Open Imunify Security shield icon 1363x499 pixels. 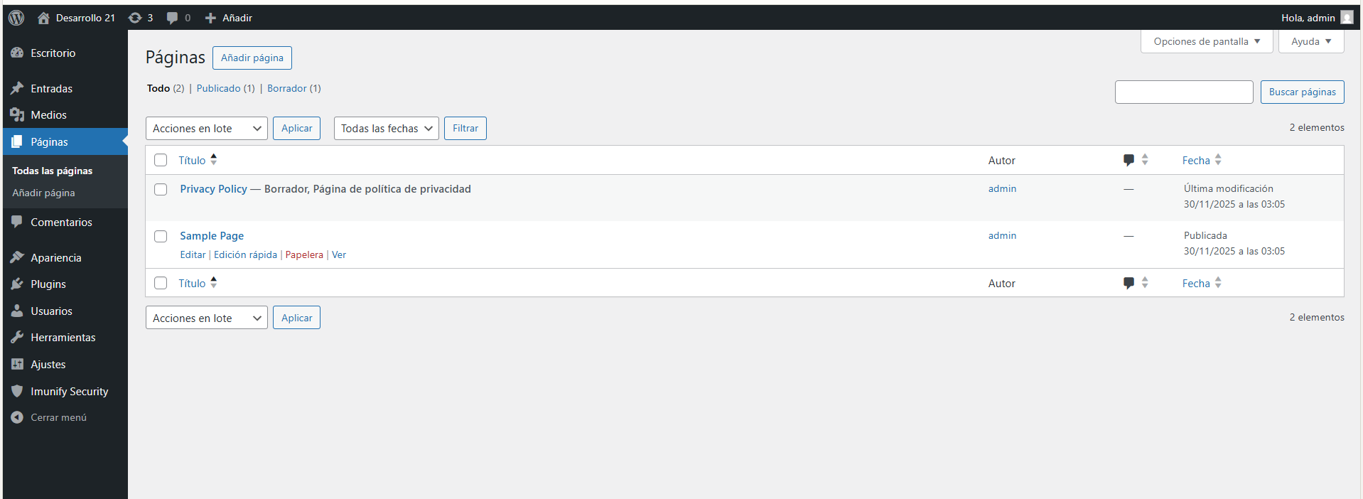click(17, 391)
